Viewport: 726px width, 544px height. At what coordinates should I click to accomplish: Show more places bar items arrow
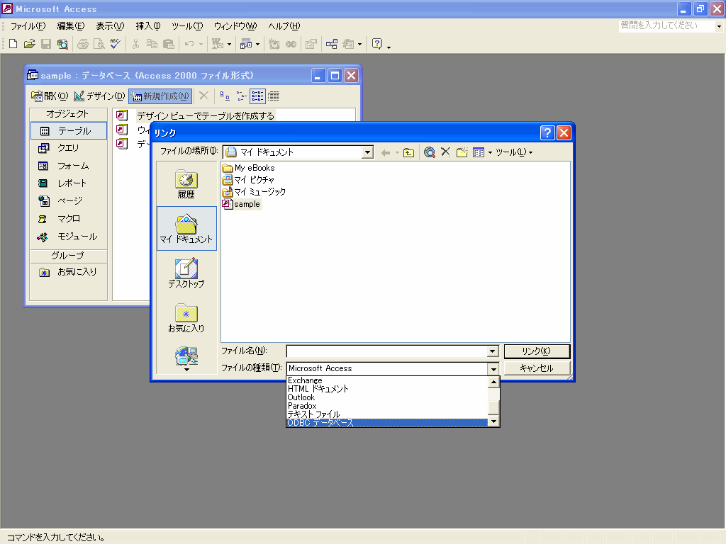point(186,370)
